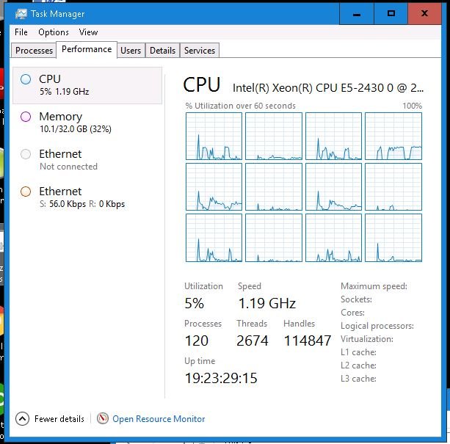450x444 pixels.
Task: Switch to the Processes tab
Action: [34, 51]
